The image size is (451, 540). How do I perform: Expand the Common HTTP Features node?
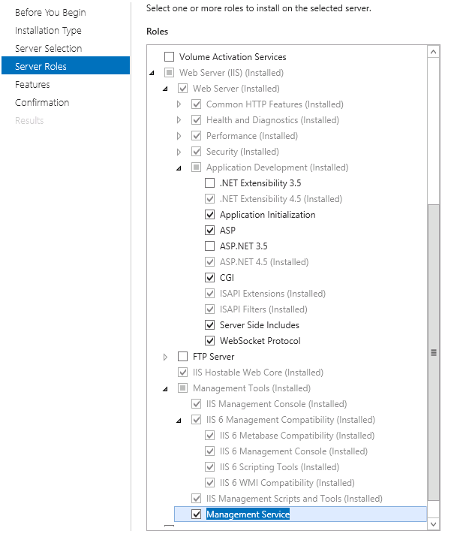[x=179, y=104]
